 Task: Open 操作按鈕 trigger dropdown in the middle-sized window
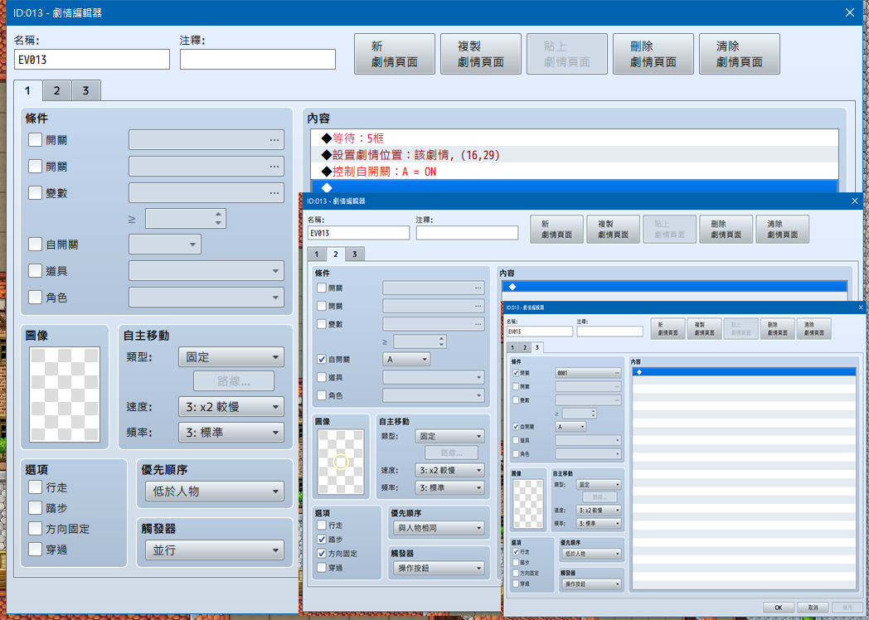click(x=439, y=568)
